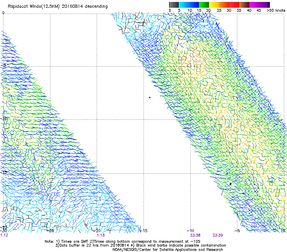
Task: Click the yellow 20-25 knots legend swatch
Action: [x=214, y=5]
